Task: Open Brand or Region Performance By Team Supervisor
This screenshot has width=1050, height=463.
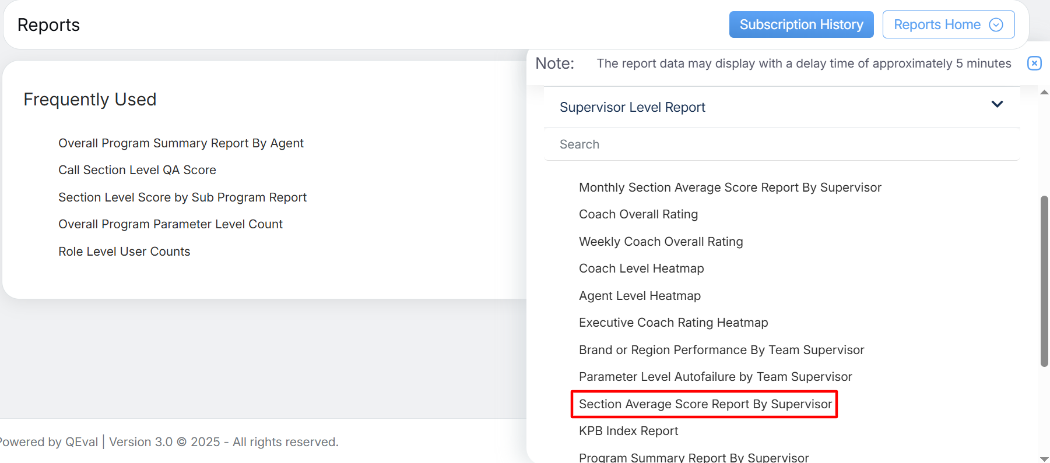Action: 721,350
